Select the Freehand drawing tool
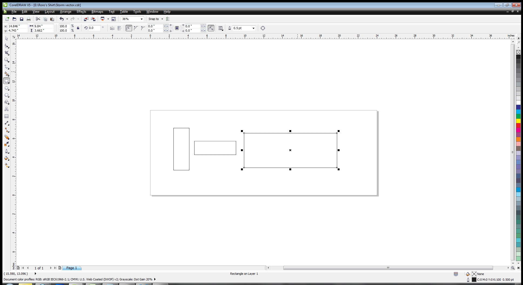 [6, 67]
